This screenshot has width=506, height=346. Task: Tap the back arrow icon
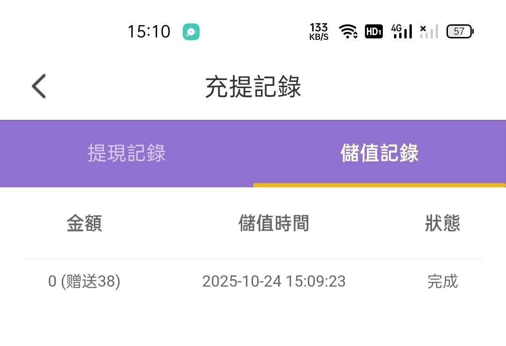pyautogui.click(x=39, y=86)
